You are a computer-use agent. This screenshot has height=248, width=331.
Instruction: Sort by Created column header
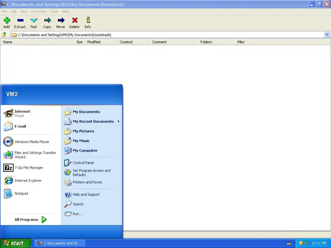pyautogui.click(x=133, y=42)
